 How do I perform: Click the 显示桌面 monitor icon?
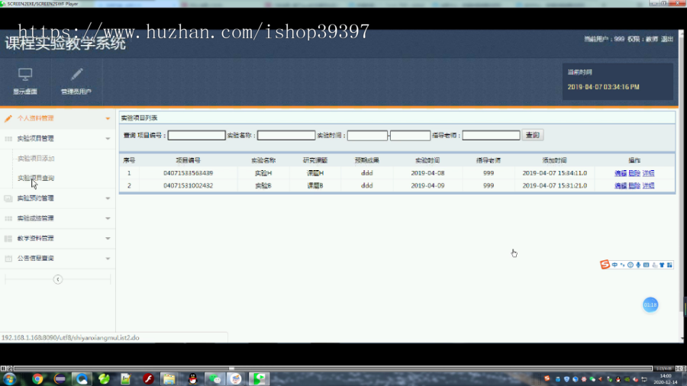tap(25, 74)
